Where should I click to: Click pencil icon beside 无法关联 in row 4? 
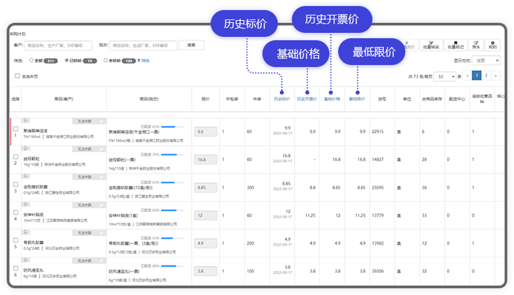click(103, 206)
